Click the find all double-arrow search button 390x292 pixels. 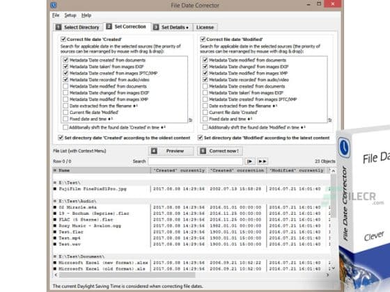tap(262, 161)
